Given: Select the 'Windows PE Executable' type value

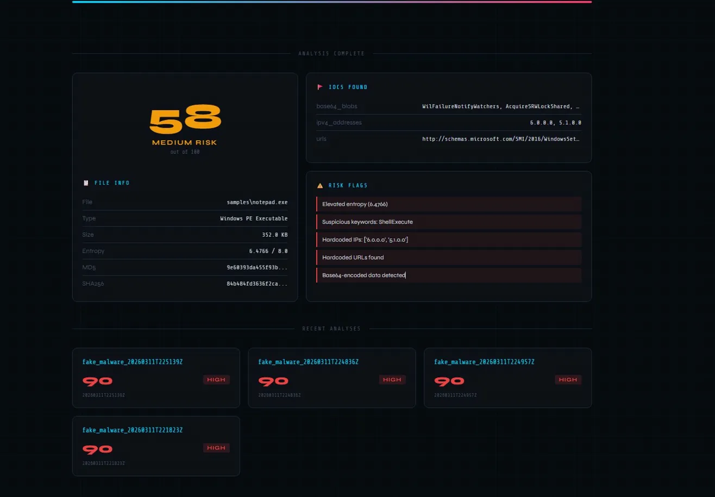Looking at the screenshot, I should click(254, 218).
